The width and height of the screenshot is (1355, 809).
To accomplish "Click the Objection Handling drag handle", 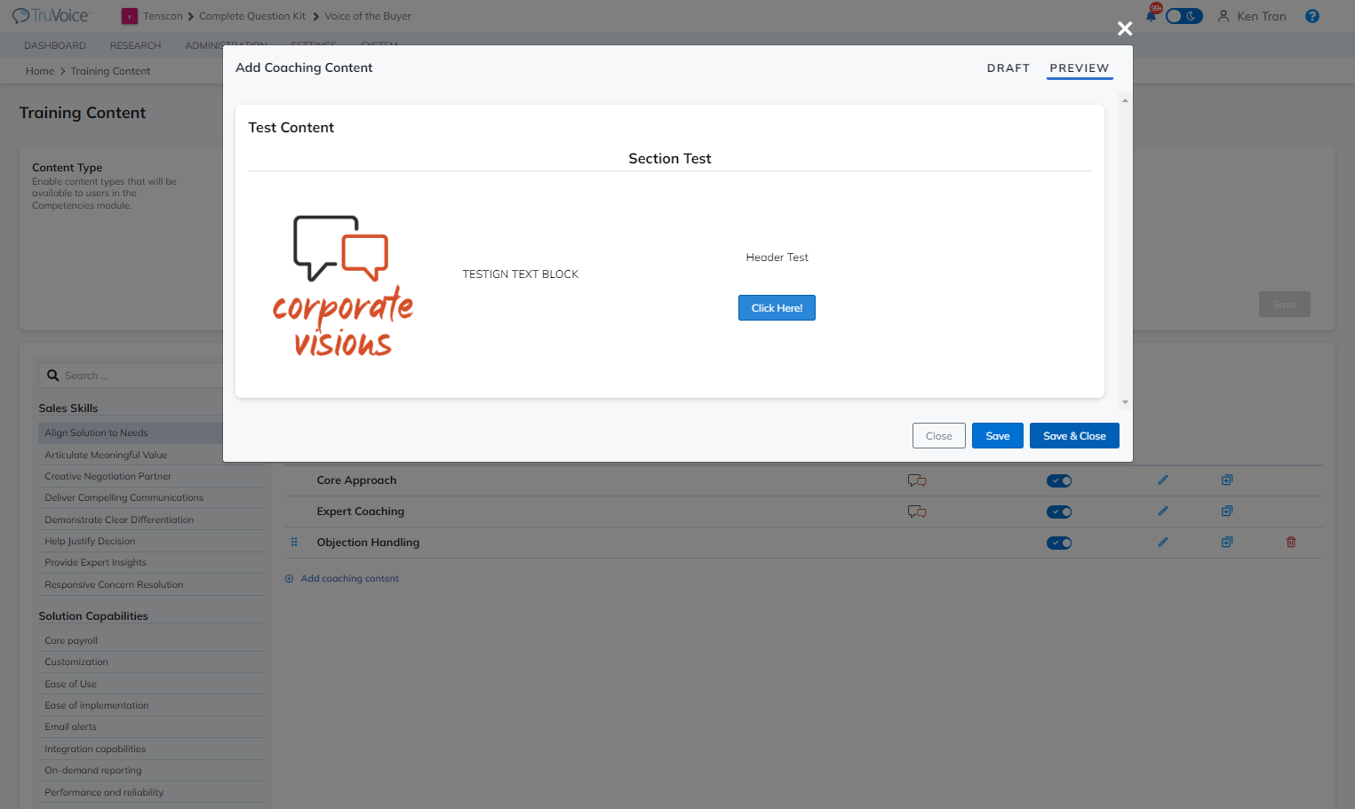I will [294, 542].
